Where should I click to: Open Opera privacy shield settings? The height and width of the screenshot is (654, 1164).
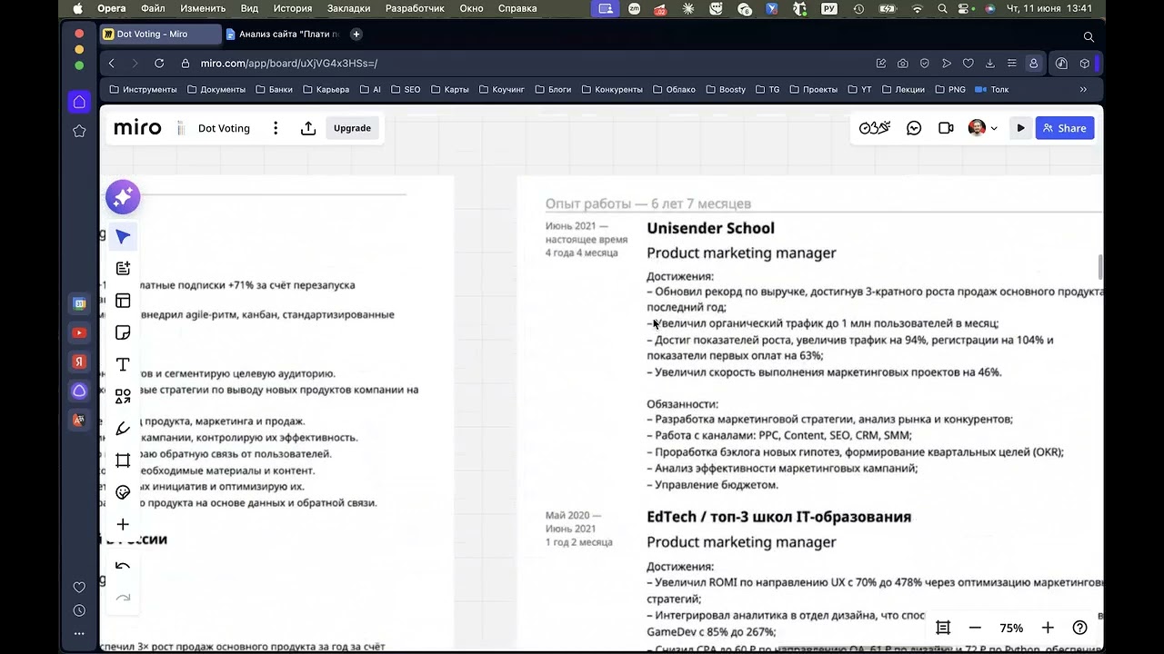pos(925,64)
